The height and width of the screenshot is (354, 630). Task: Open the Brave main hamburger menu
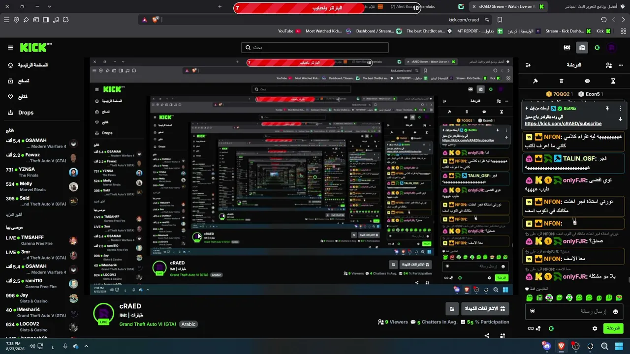point(6,20)
